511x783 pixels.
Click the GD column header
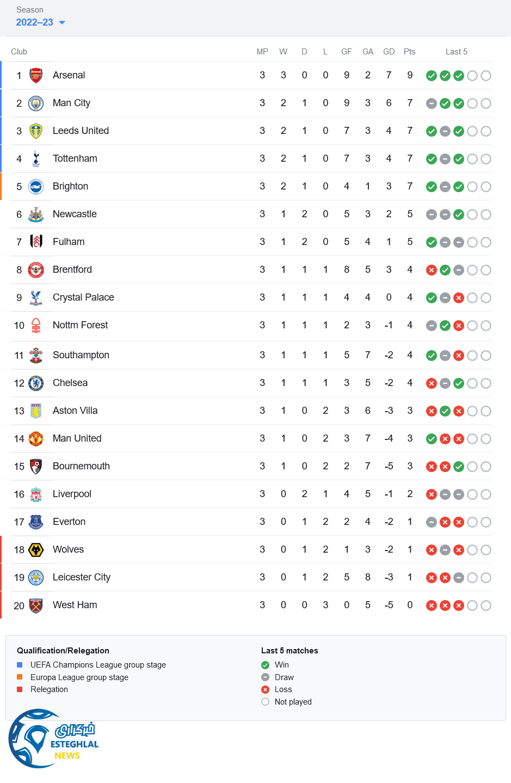pyautogui.click(x=389, y=52)
